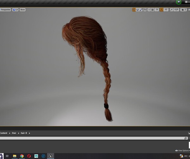Open camera speed setting 2
Image resolution: width=190 pixels, height=159 pixels.
point(183,10)
